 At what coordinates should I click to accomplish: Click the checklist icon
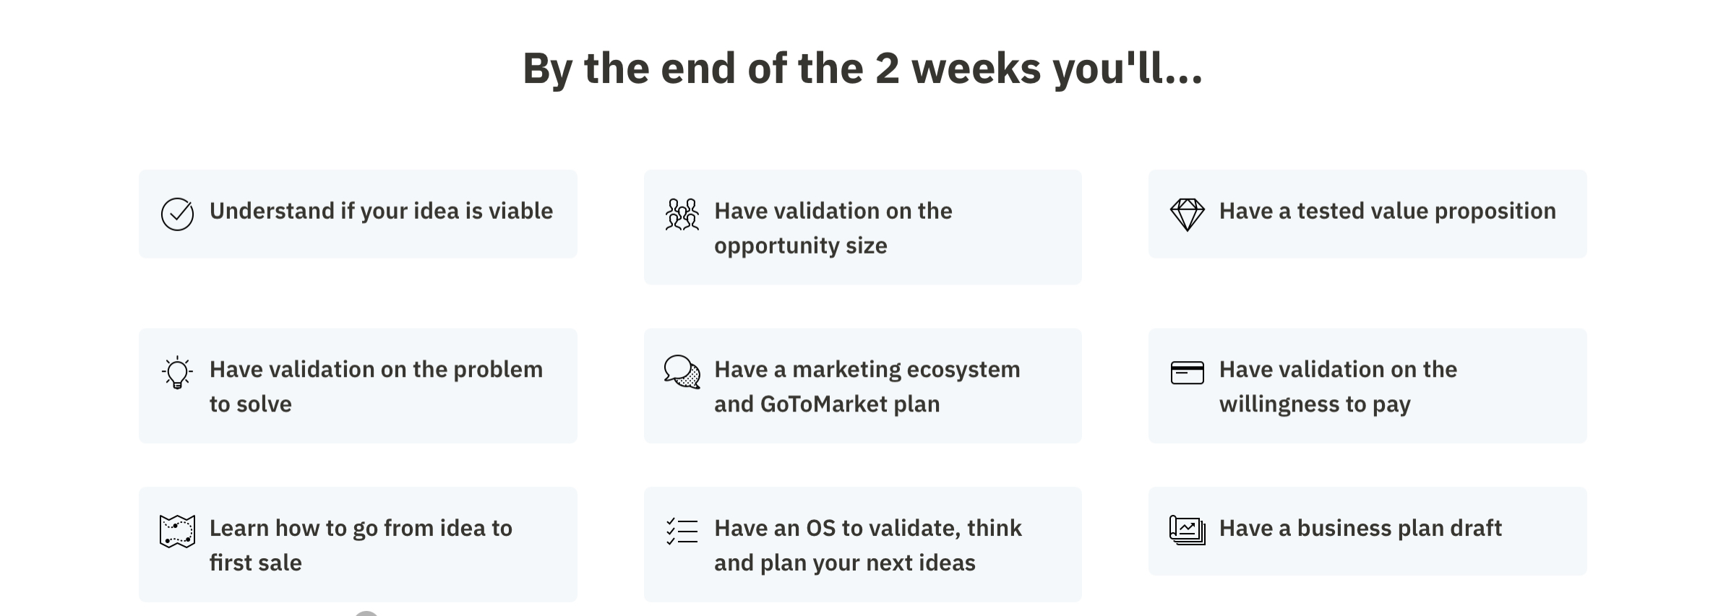682,532
